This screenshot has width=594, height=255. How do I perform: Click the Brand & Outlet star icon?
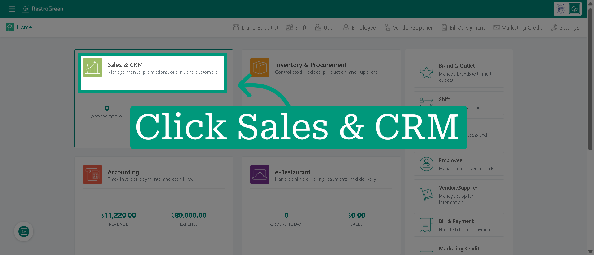[426, 73]
